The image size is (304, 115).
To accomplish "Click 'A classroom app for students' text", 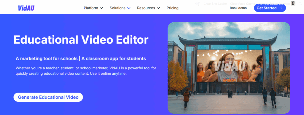I will 114,58.
